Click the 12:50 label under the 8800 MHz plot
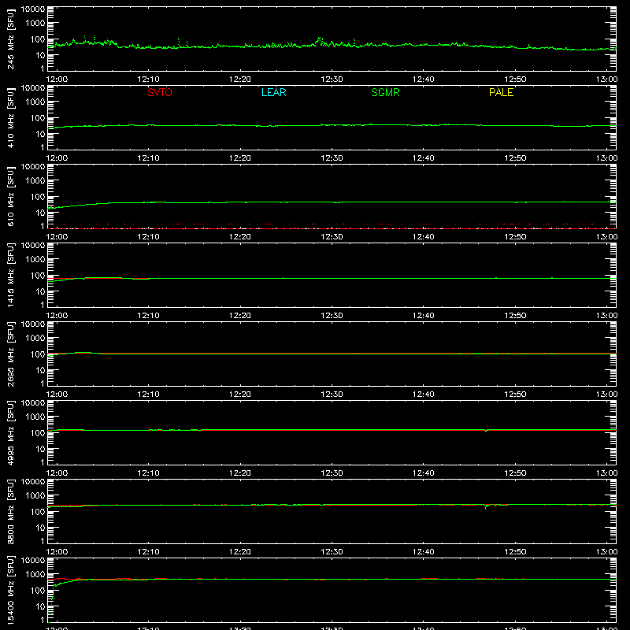This screenshot has height=630, width=630. coord(515,552)
